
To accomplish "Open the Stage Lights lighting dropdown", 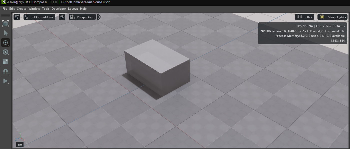I will click(332, 17).
